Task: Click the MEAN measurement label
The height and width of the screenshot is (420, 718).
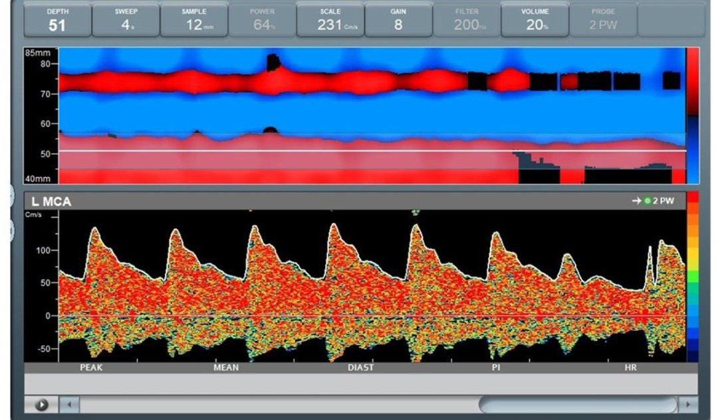Action: point(226,368)
